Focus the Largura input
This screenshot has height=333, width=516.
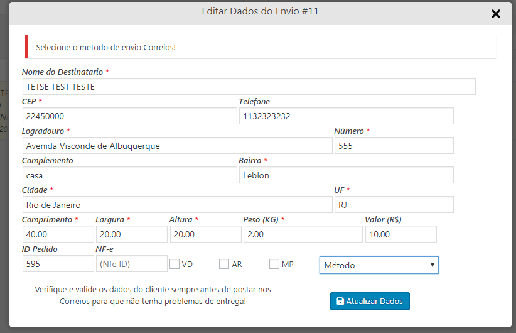pos(131,234)
